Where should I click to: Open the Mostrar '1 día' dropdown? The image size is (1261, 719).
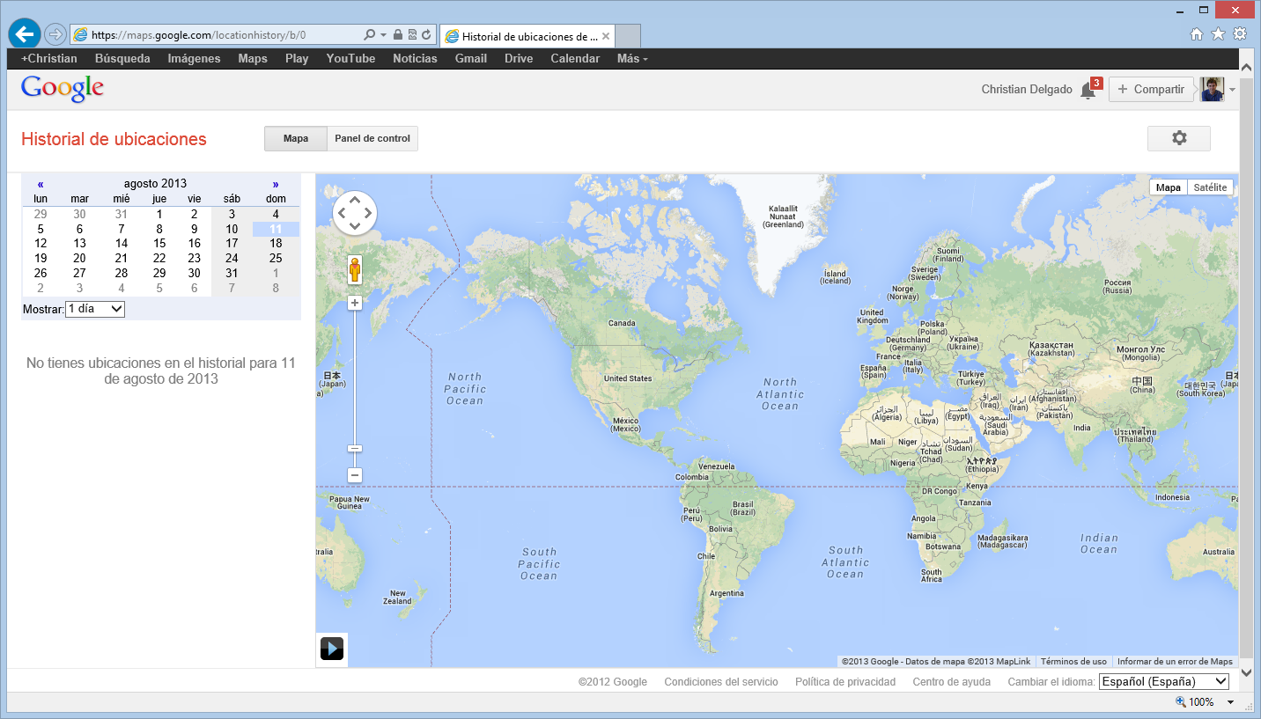(x=95, y=309)
